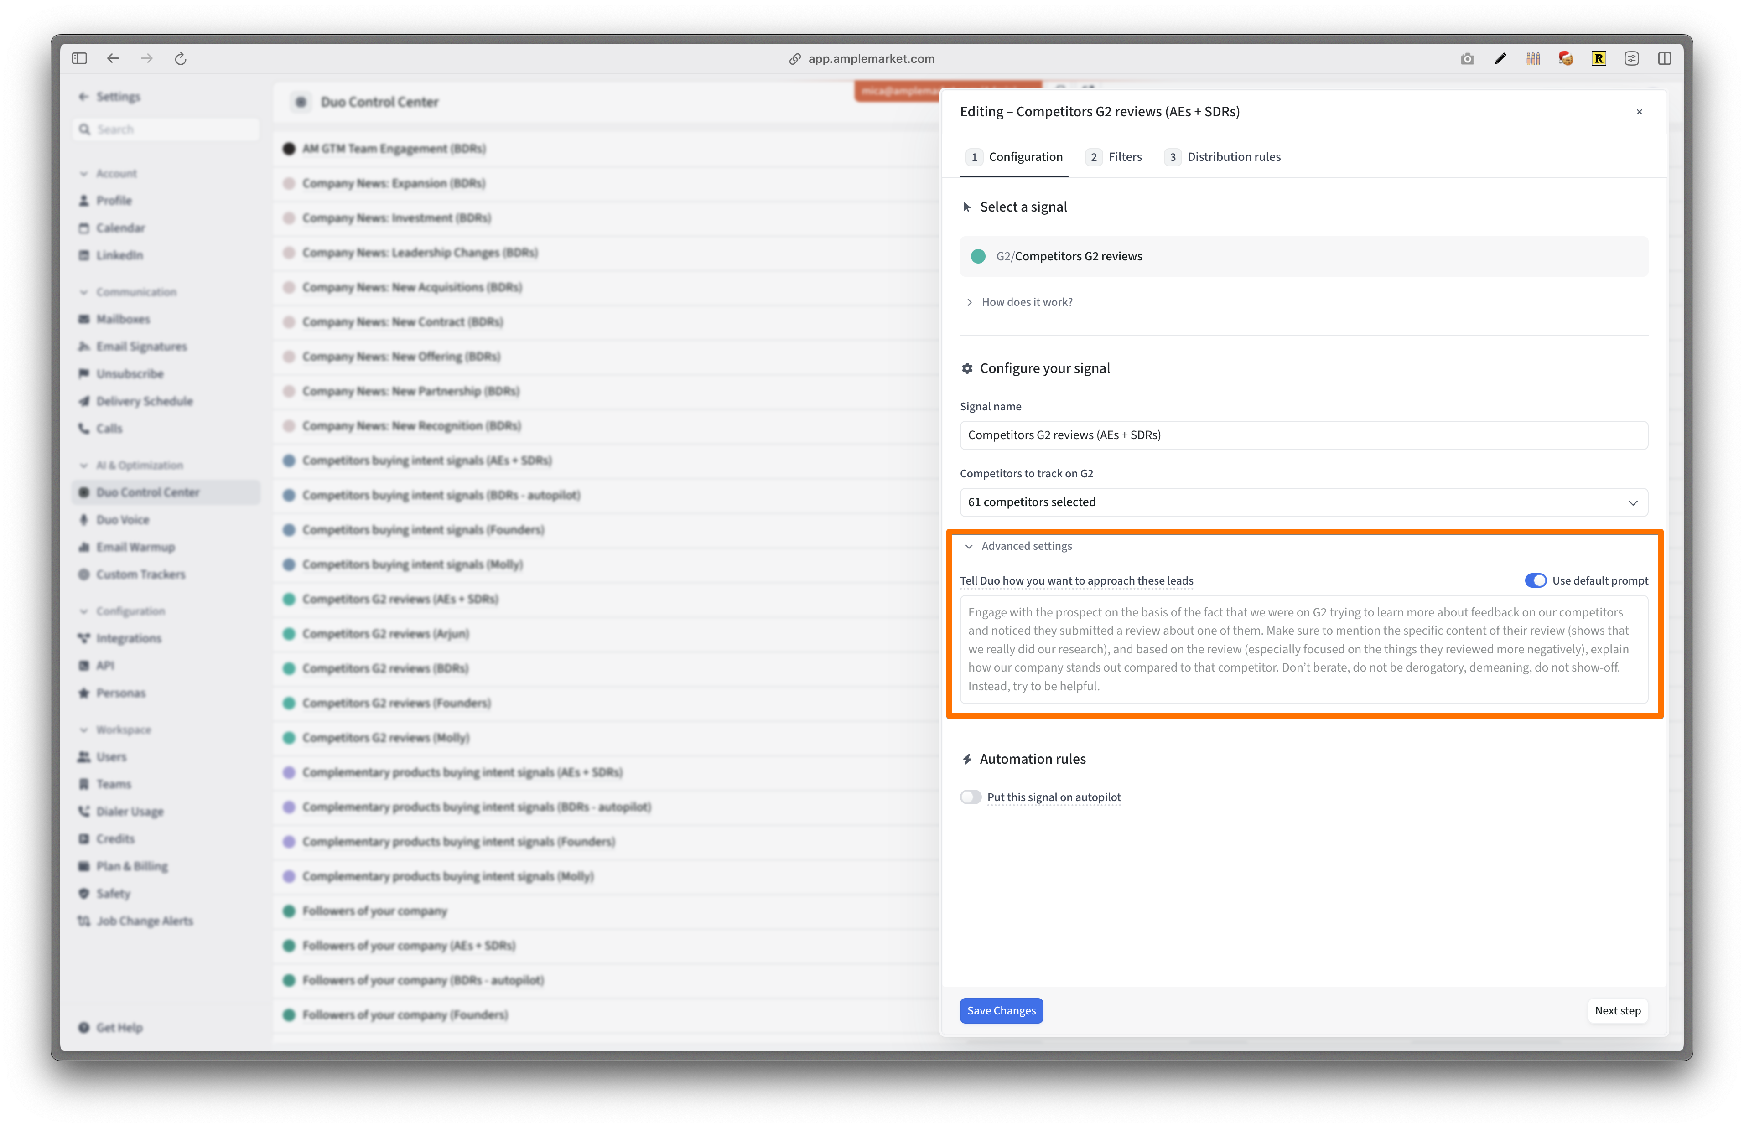
Task: Click the browser reload icon
Action: click(x=180, y=59)
